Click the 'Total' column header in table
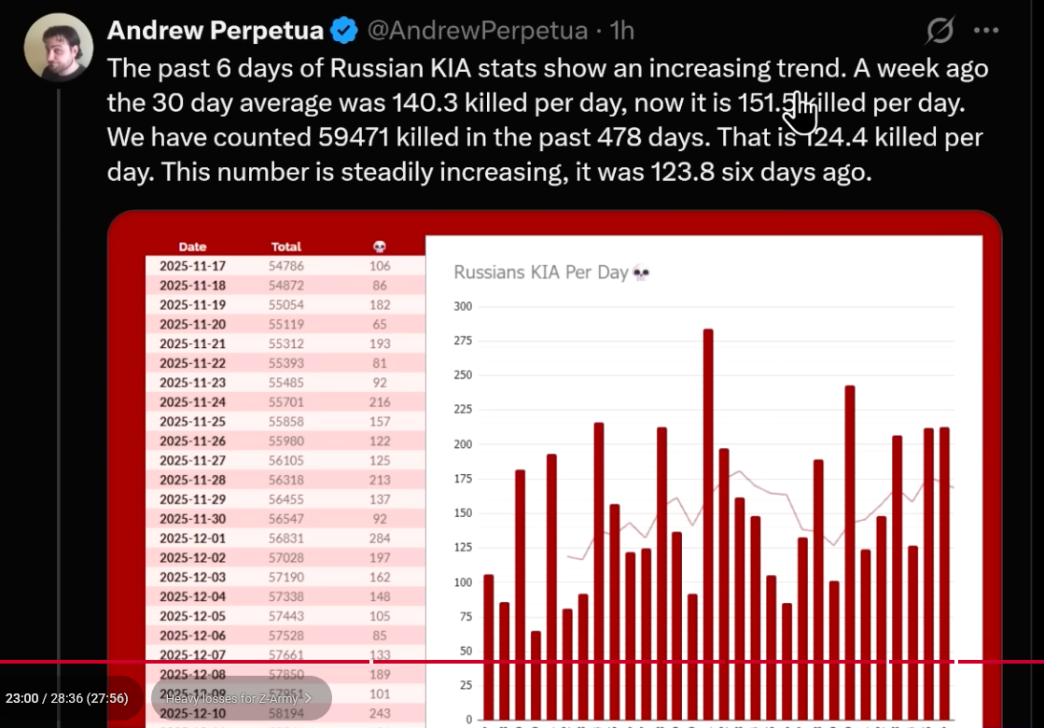Image resolution: width=1044 pixels, height=728 pixels. click(285, 247)
